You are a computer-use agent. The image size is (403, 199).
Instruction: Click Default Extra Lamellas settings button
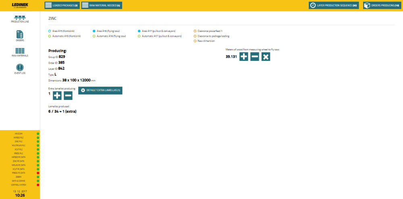[100, 90]
